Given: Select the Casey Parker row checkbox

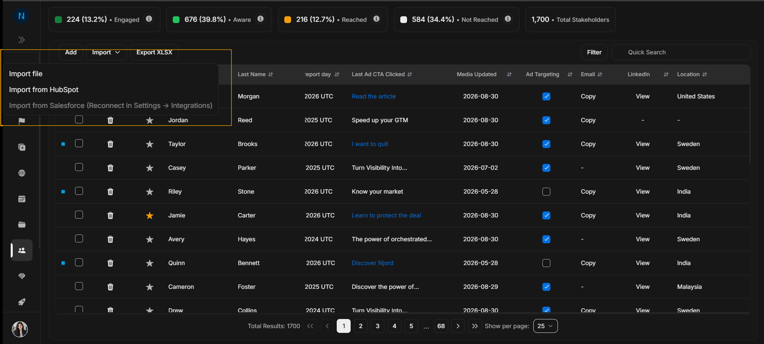Looking at the screenshot, I should pyautogui.click(x=79, y=167).
